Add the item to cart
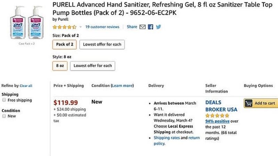The width and height of the screenshot is (278, 156). (261, 103)
